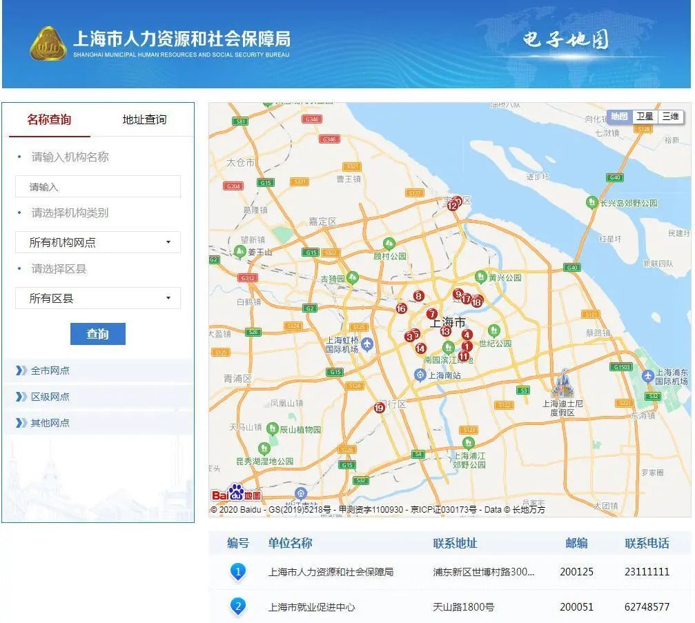Click the Baidu map logo
Screen dimensions: 695x623
pos(236,493)
